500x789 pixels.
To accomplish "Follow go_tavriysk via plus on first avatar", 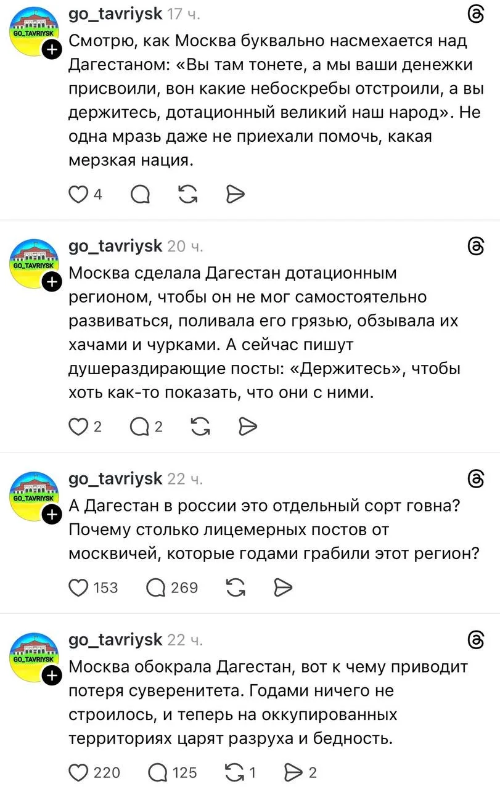I will point(54,51).
